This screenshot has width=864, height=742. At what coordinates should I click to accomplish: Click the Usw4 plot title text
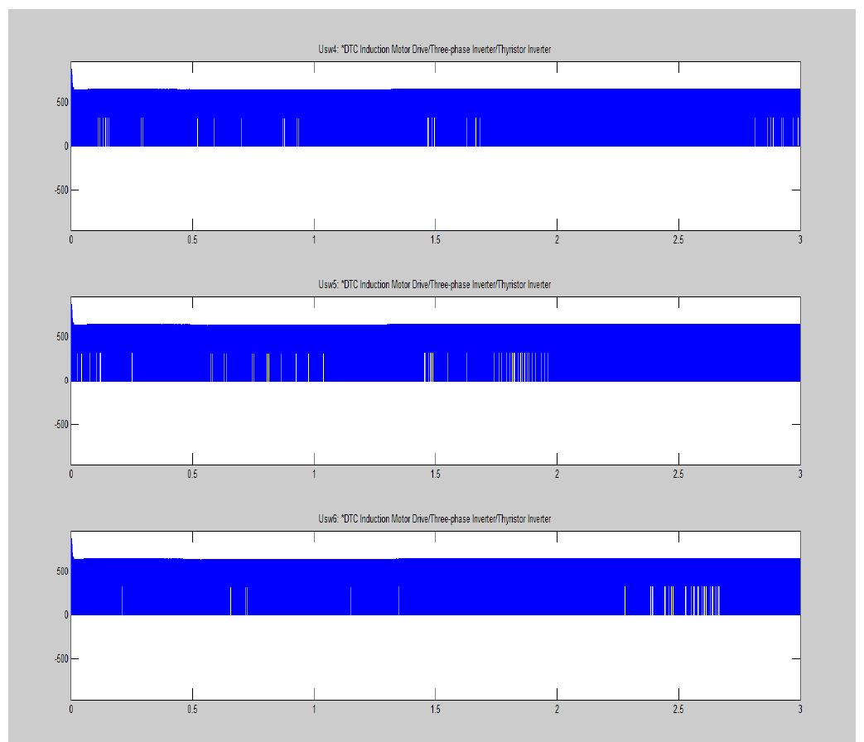(x=435, y=51)
